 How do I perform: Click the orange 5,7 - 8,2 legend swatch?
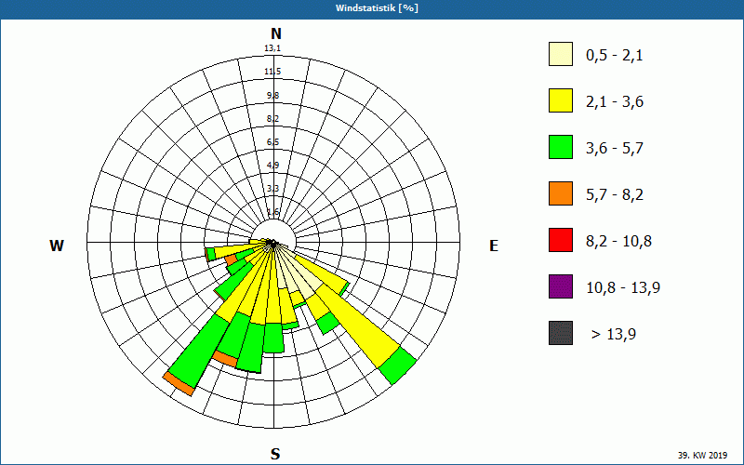(x=561, y=193)
